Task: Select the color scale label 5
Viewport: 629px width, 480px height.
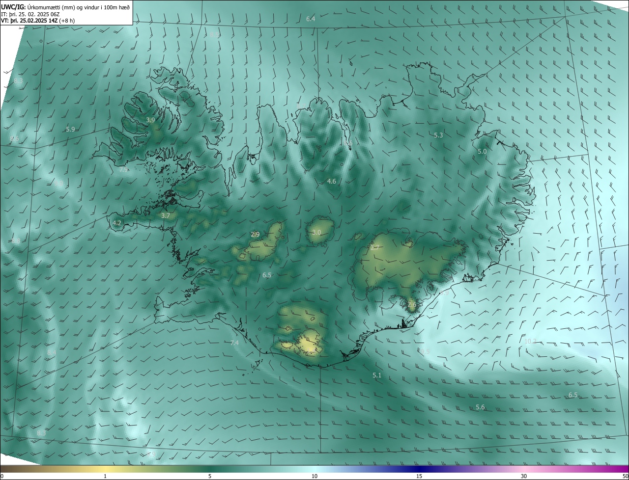Action: [x=210, y=476]
